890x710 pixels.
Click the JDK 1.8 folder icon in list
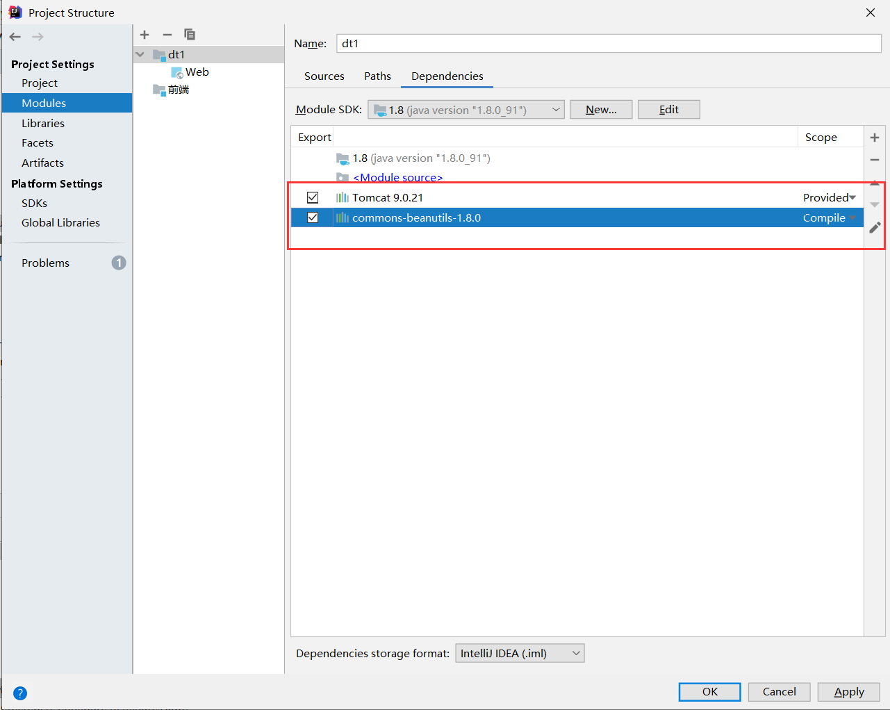(x=343, y=158)
